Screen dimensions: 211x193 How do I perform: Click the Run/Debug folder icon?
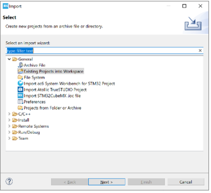coord(15,132)
